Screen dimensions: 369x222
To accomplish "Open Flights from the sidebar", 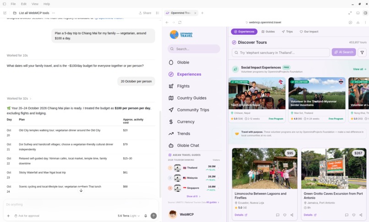I will [179, 86].
